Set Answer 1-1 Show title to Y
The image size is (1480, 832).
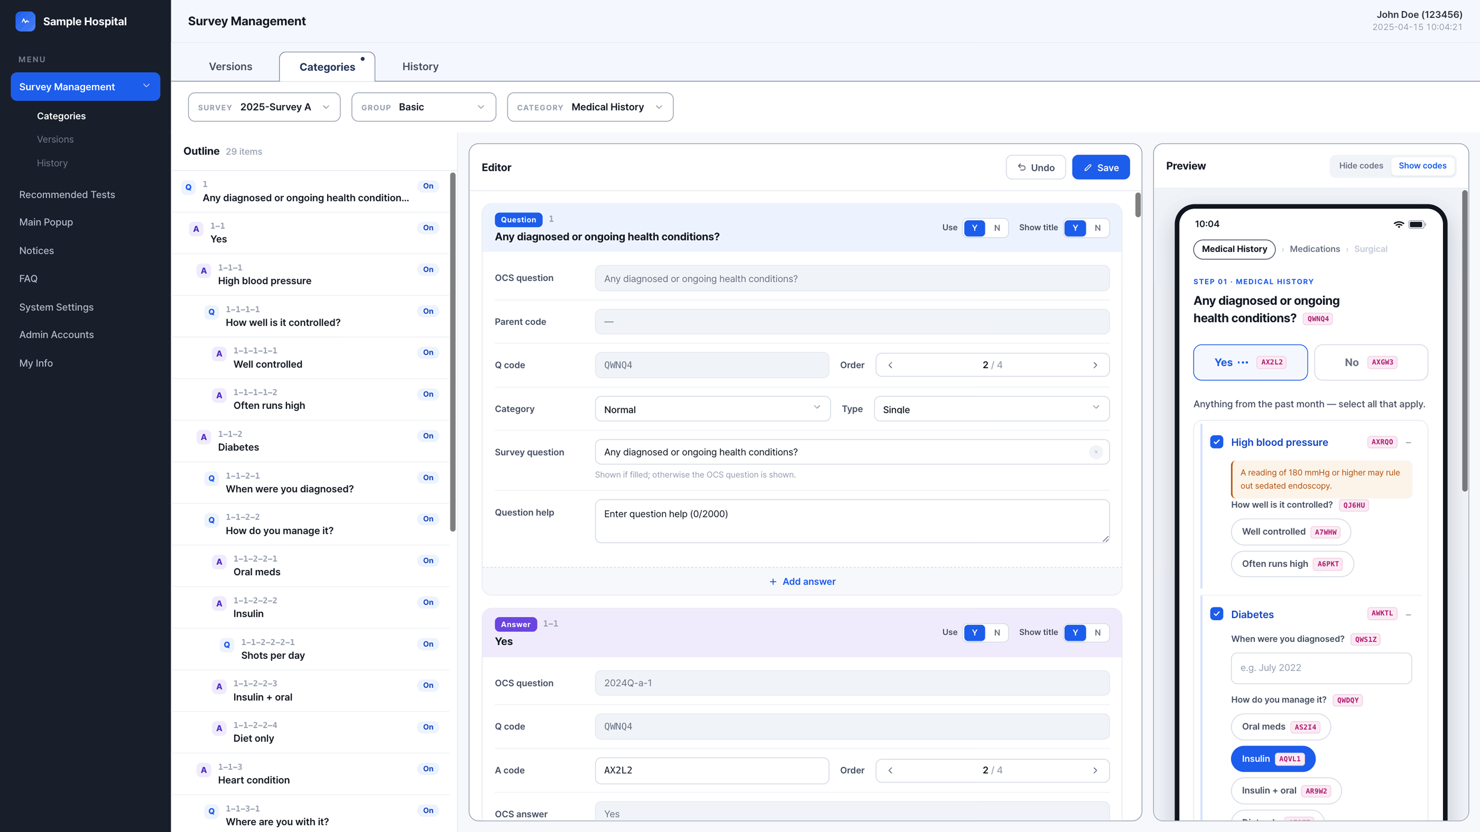pyautogui.click(x=1075, y=633)
